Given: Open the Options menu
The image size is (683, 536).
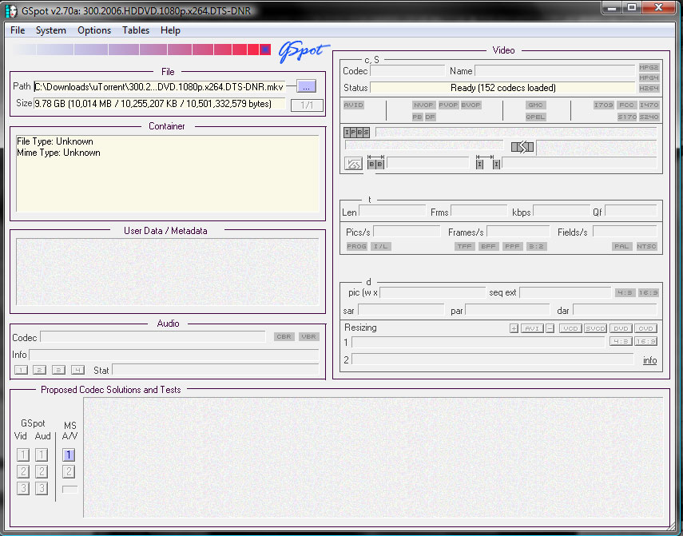Looking at the screenshot, I should coord(94,30).
